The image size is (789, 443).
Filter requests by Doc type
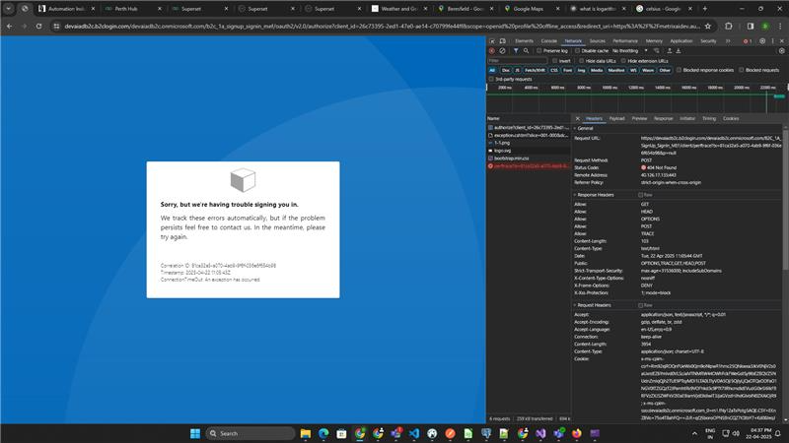506,70
